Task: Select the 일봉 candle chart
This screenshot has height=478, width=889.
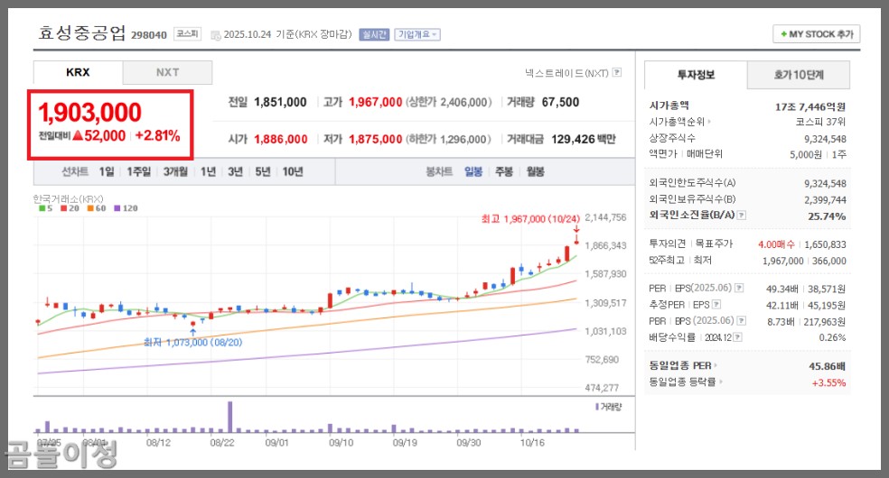Action: tap(473, 171)
